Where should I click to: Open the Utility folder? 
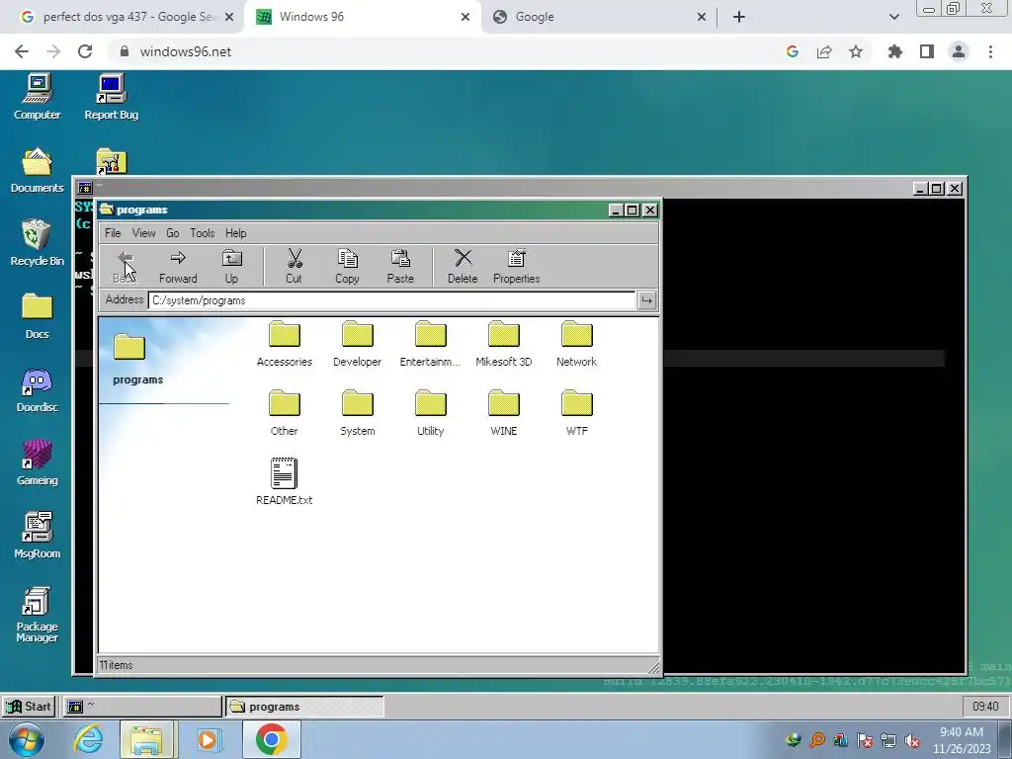pos(430,413)
